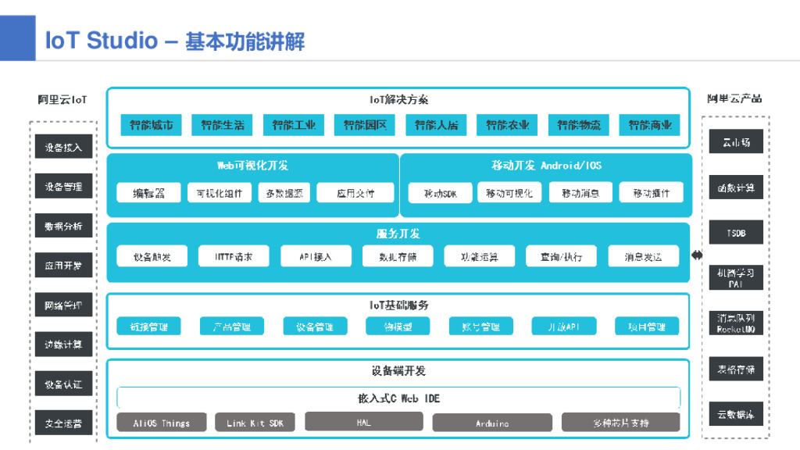Image resolution: width=800 pixels, height=450 pixels.
Task: Click the 消息发送 box
Action: pyautogui.click(x=644, y=256)
